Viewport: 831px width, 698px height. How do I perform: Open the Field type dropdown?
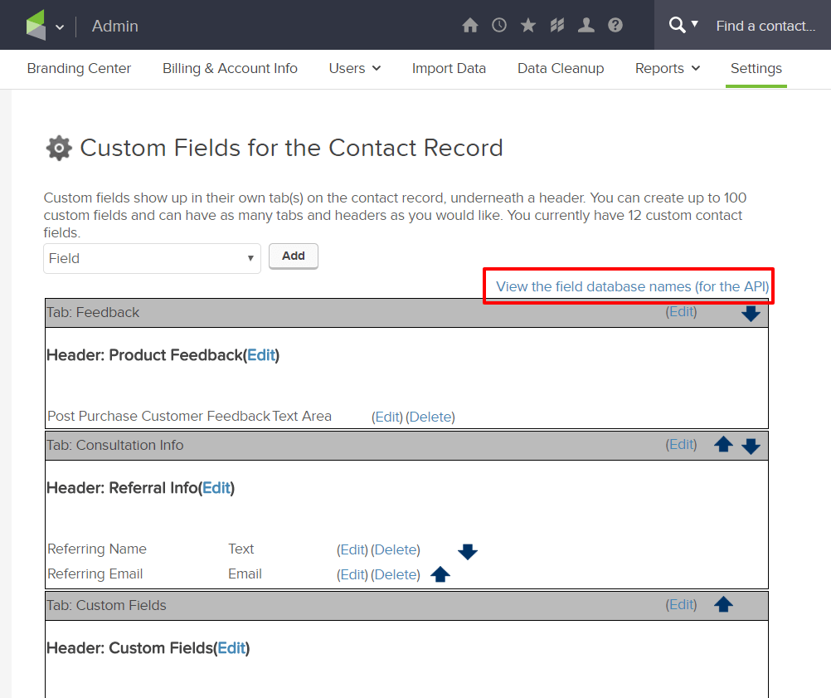pyautogui.click(x=152, y=258)
